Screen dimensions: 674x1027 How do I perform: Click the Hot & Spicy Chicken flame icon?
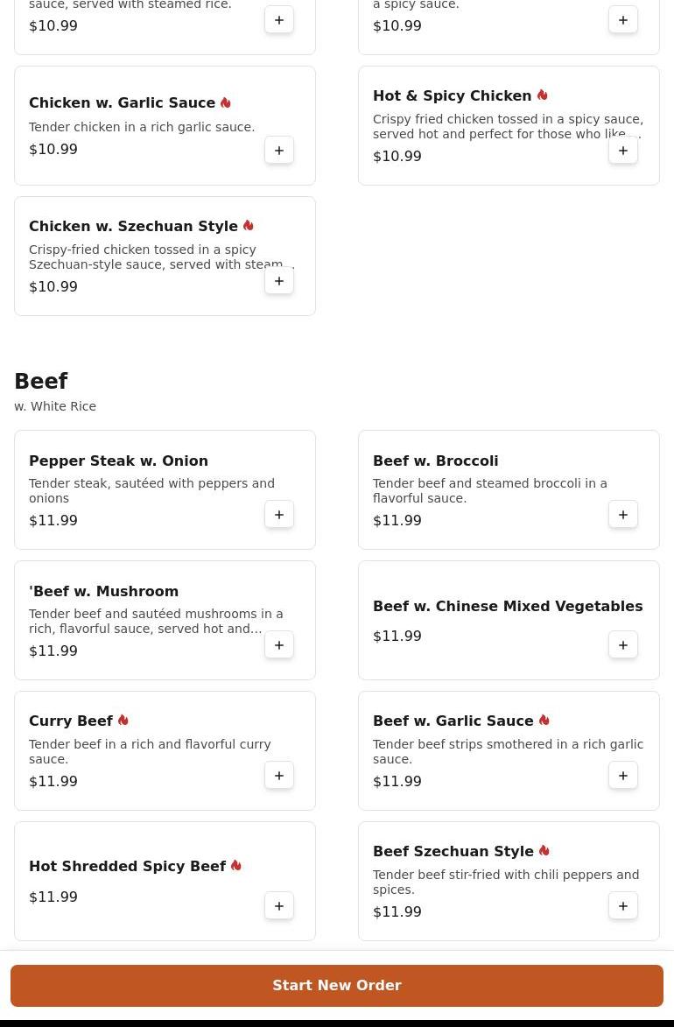[x=543, y=95]
